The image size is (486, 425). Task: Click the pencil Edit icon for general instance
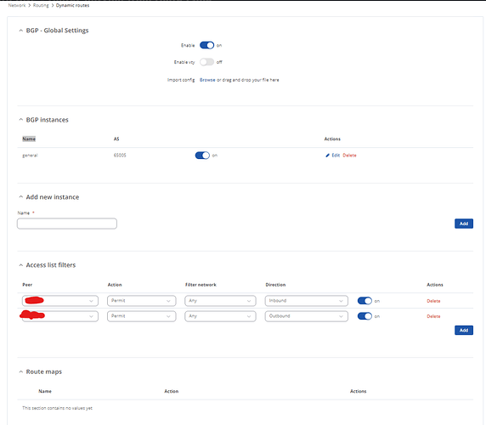tap(327, 156)
